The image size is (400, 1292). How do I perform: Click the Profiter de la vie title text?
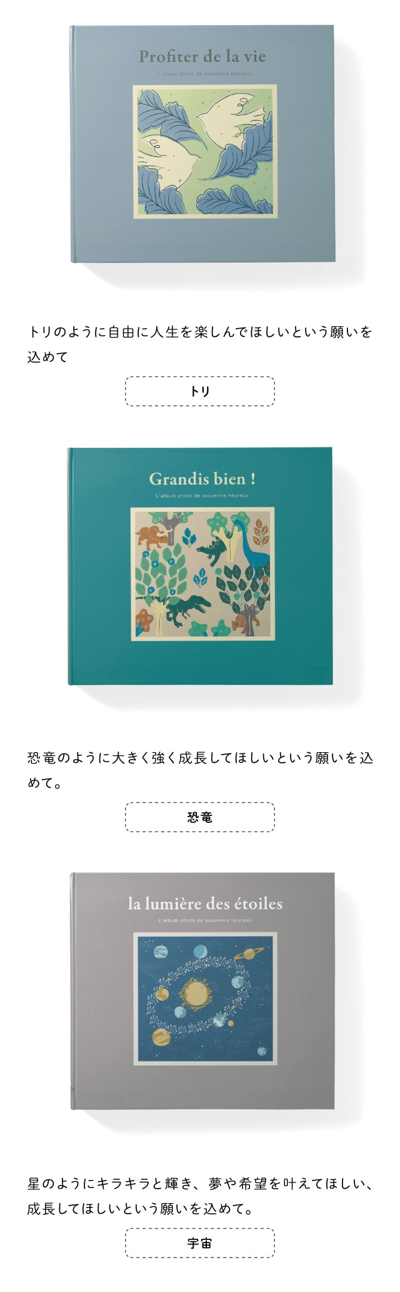pos(202,56)
